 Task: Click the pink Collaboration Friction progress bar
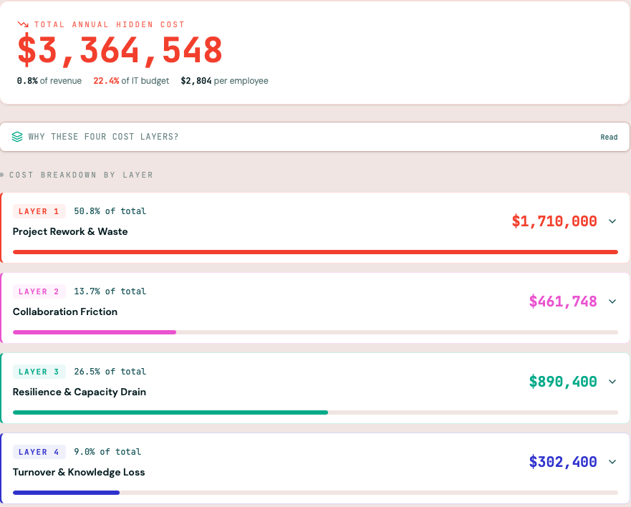pyautogui.click(x=93, y=332)
